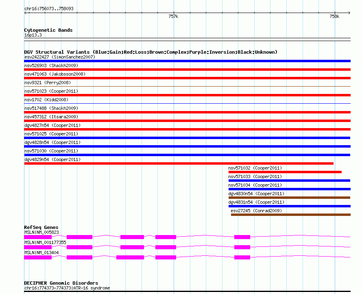Click the 757k ruler position marker
This screenshot has height=294, width=362.
[x=173, y=16]
